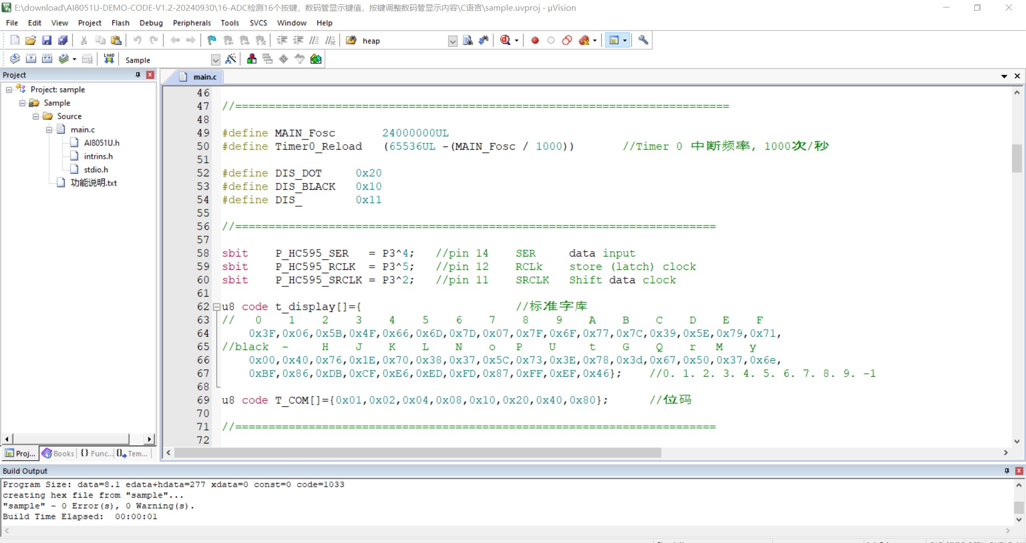This screenshot has width=1026, height=543.
Task: Open Target Options with the magic wand icon
Action: point(231,59)
